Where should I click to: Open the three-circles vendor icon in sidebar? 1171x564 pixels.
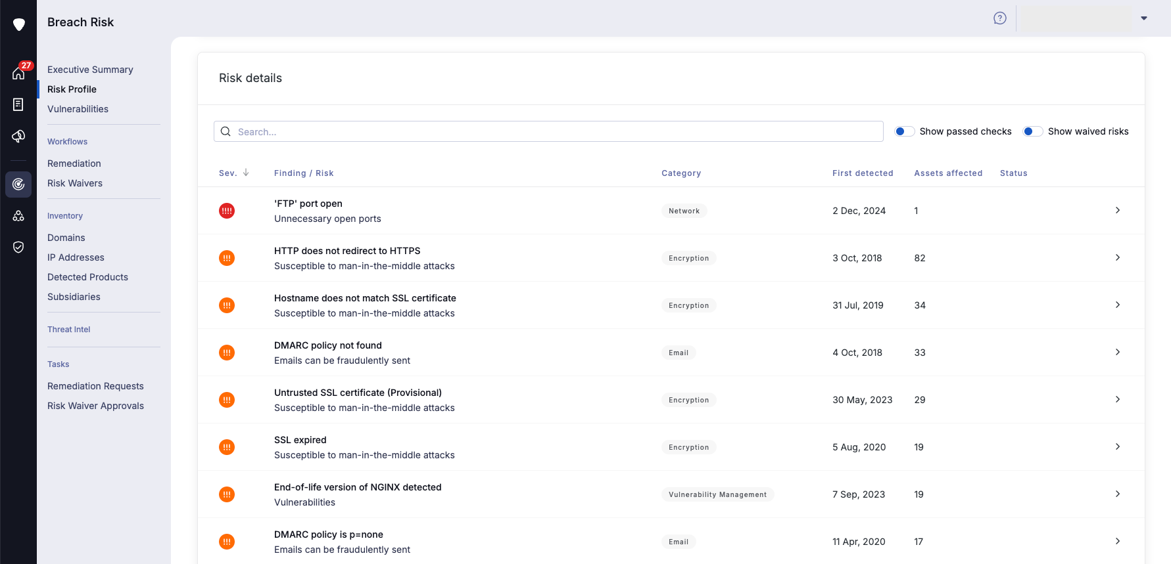(18, 216)
